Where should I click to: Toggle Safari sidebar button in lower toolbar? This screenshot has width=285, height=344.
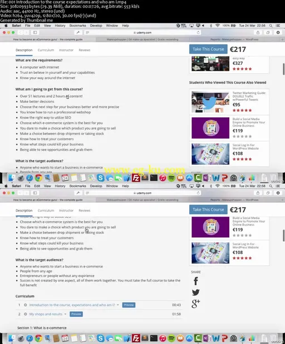coord(35,193)
